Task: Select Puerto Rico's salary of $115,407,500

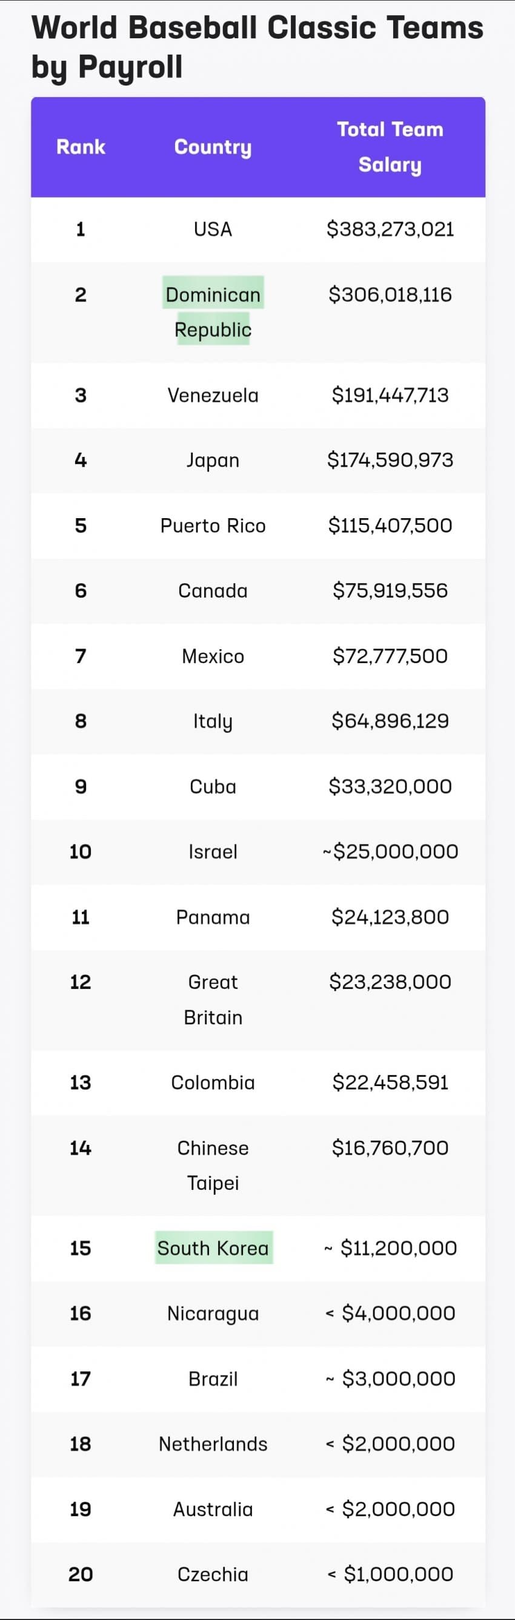Action: point(390,526)
